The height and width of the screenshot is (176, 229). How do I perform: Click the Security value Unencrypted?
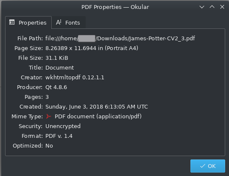tap(63, 126)
